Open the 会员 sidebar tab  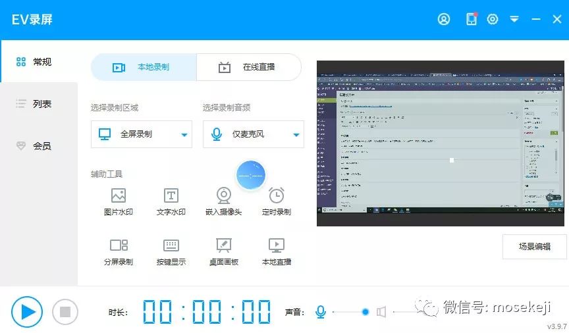[39, 146]
